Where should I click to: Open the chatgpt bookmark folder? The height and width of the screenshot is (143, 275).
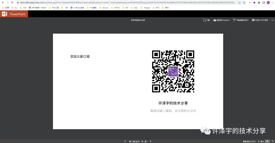coord(145,8)
